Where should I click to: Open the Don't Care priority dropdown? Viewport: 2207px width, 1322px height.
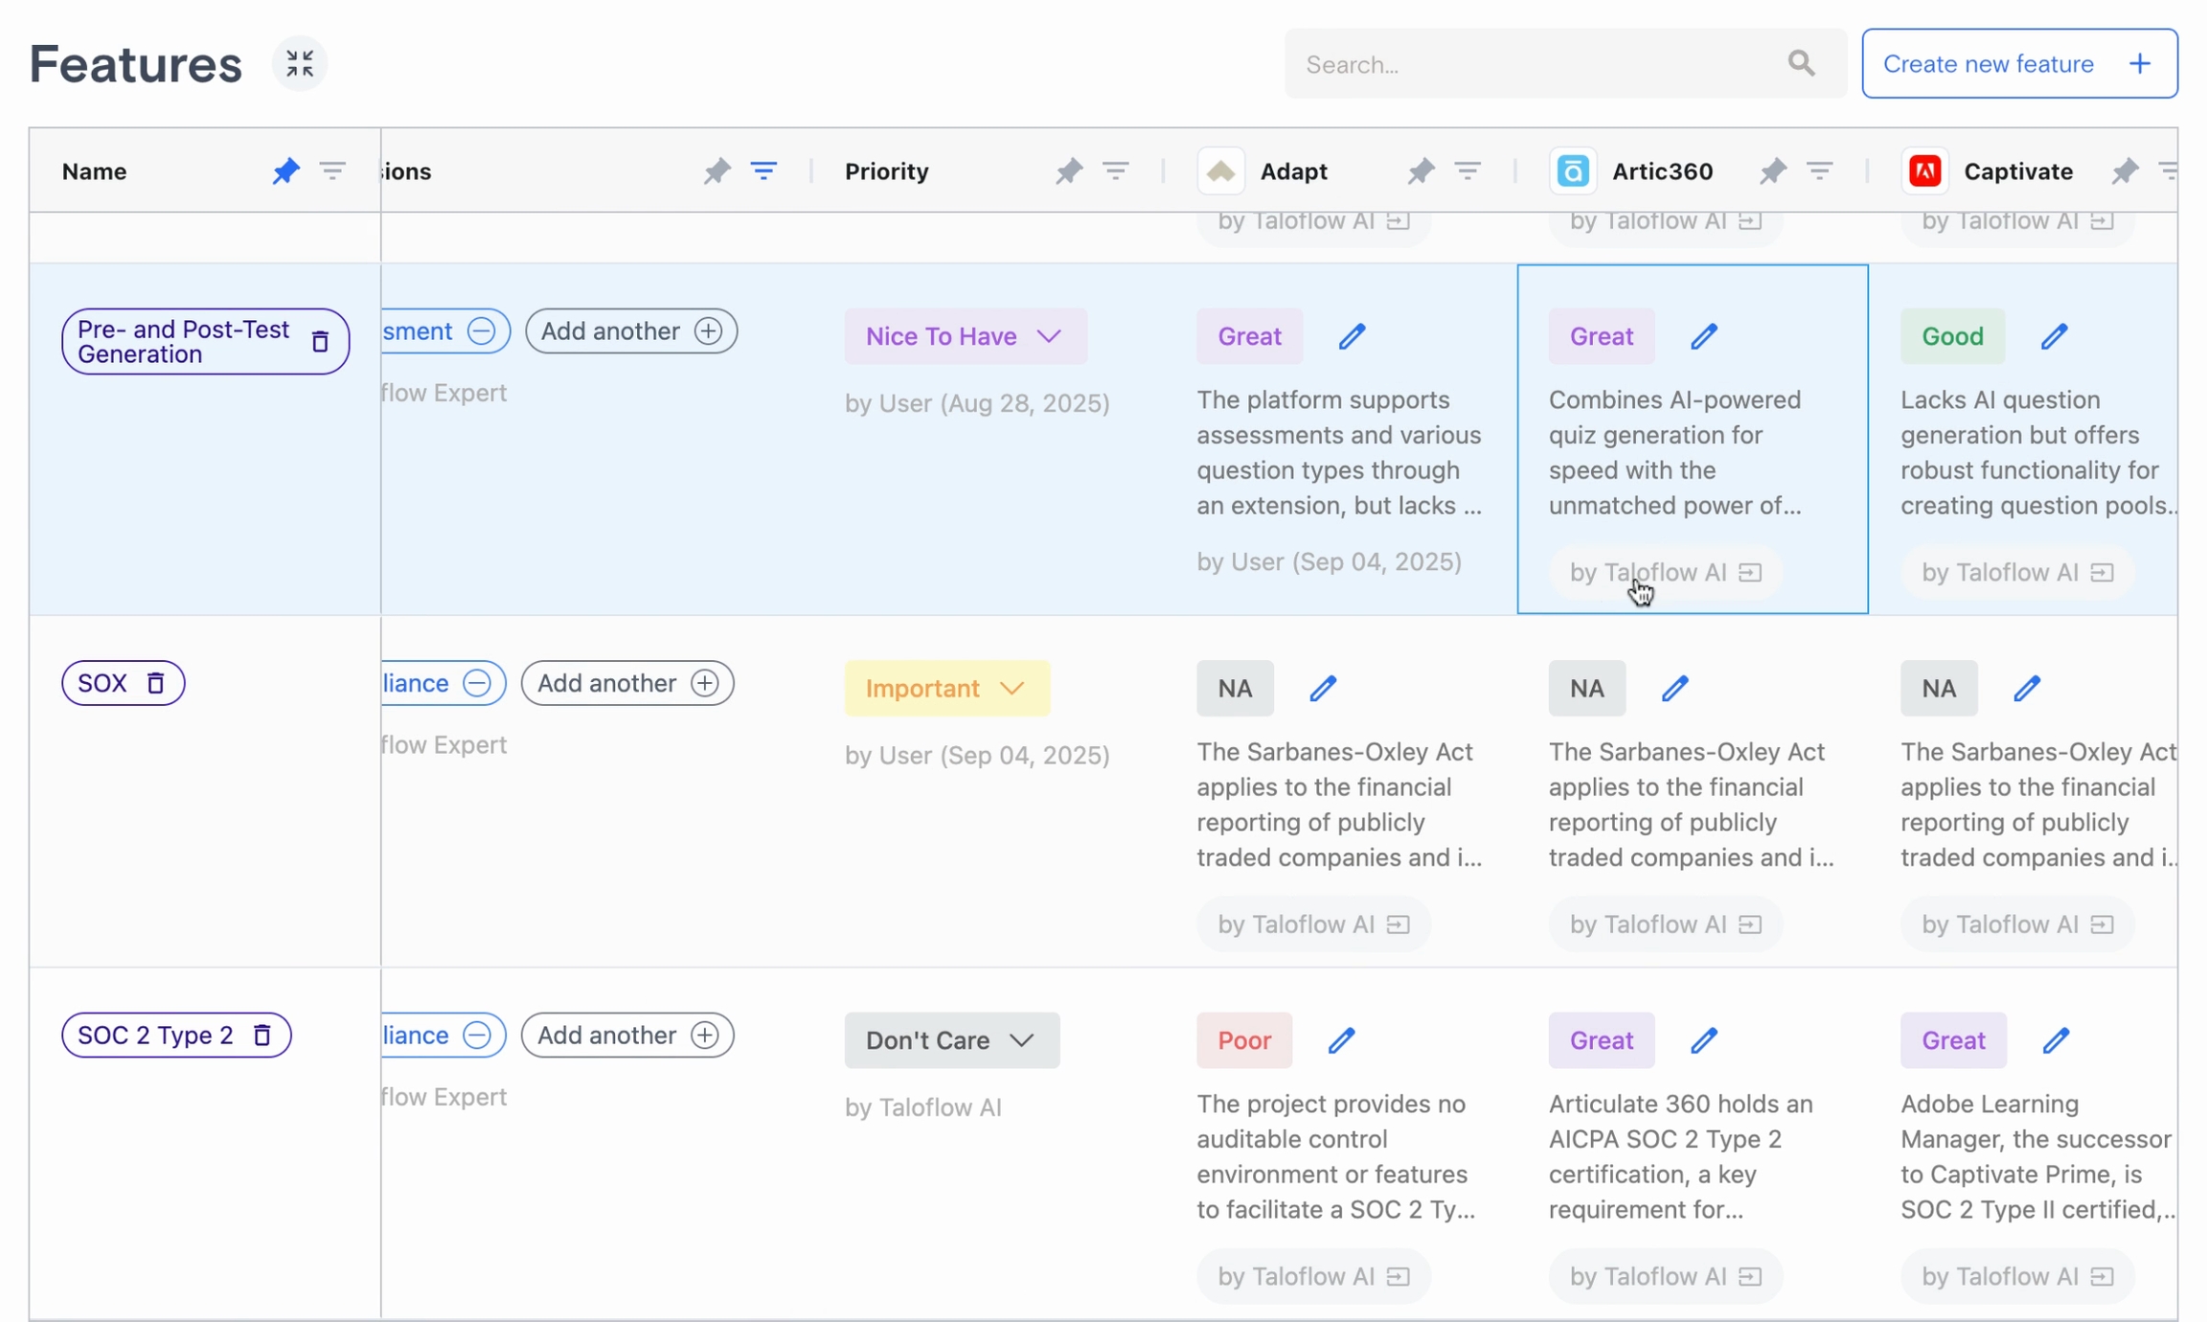click(951, 1040)
